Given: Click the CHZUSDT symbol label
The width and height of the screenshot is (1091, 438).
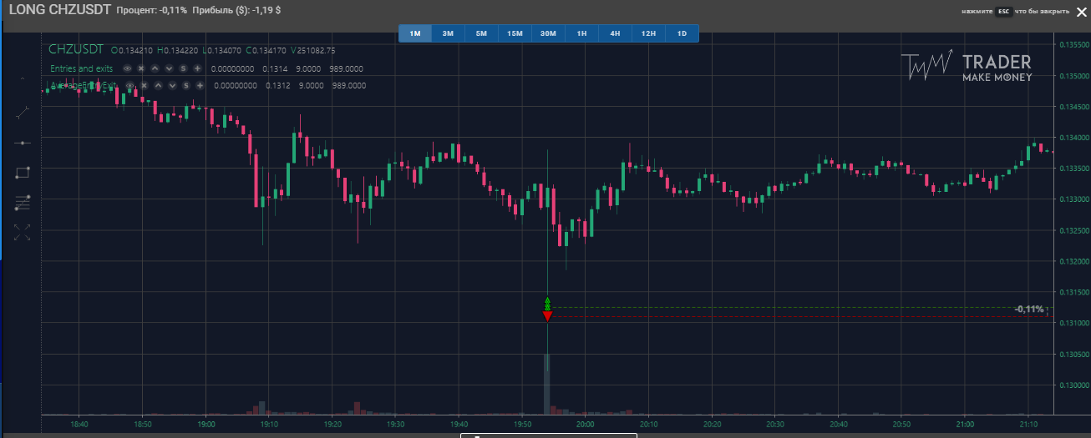Looking at the screenshot, I should [75, 50].
